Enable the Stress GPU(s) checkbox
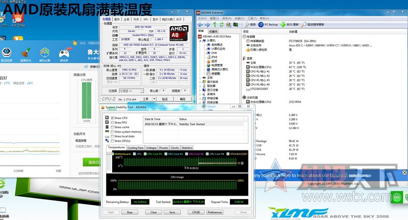Viewport: 408px width, 220px height. (x=112, y=141)
